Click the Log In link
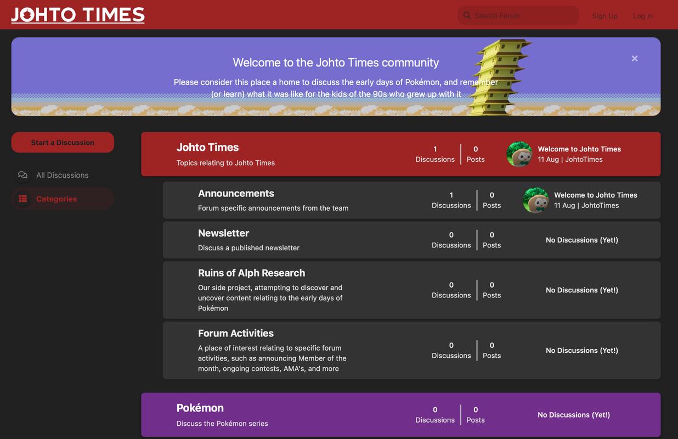The width and height of the screenshot is (678, 439). [x=642, y=15]
